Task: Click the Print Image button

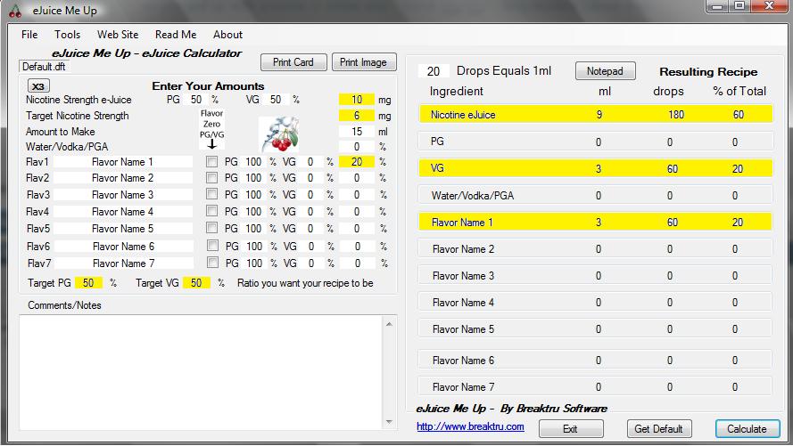Action: 364,62
